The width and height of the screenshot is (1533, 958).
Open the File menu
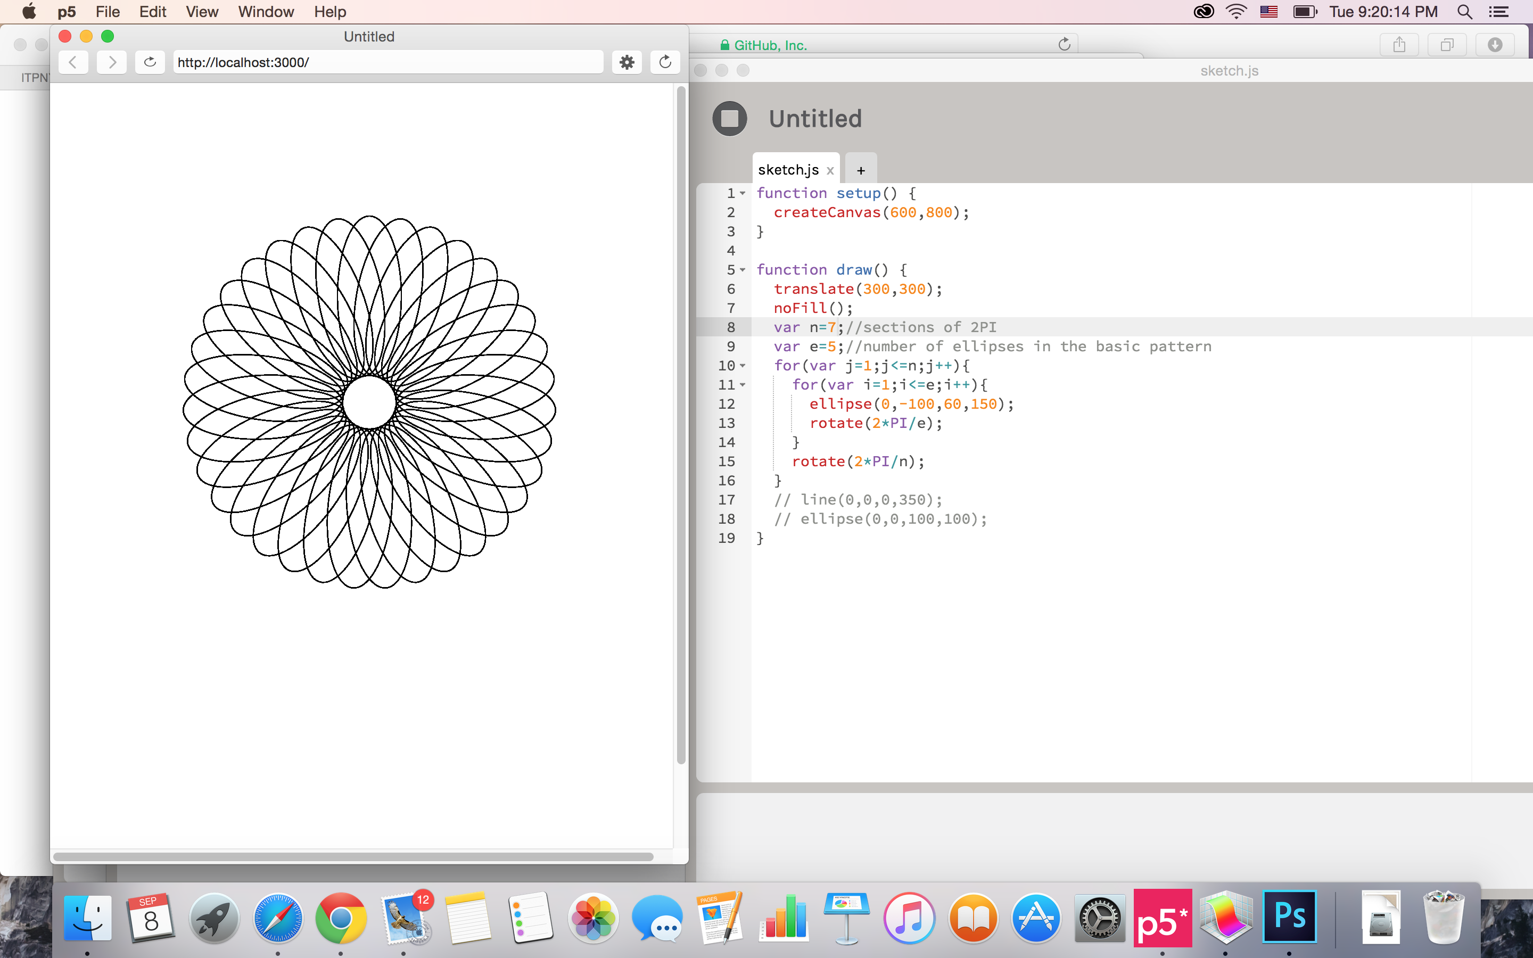(x=108, y=11)
